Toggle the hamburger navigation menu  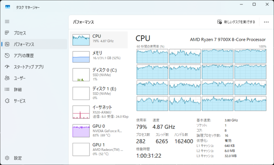[7, 21]
